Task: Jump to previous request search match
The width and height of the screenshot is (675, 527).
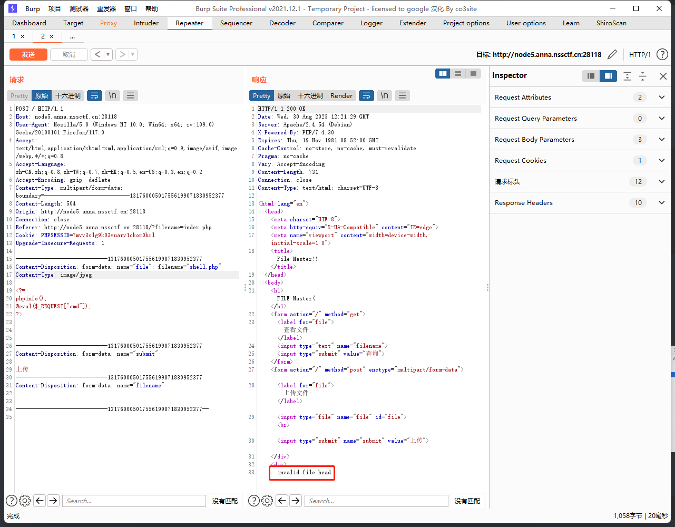Action: (40, 501)
